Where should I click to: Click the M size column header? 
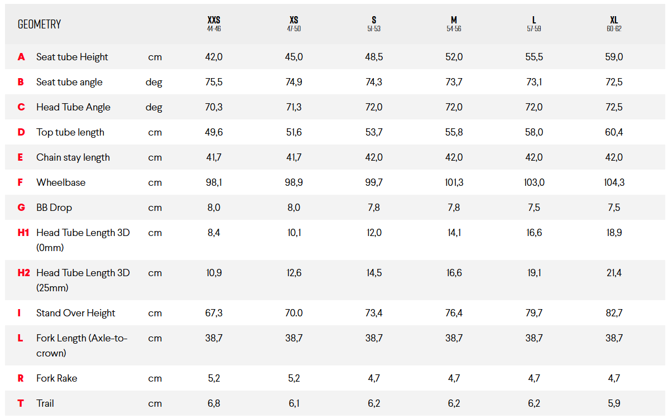pyautogui.click(x=454, y=23)
